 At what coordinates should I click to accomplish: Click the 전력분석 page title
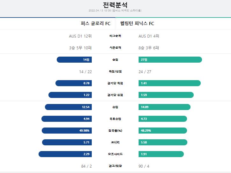(115, 5)
